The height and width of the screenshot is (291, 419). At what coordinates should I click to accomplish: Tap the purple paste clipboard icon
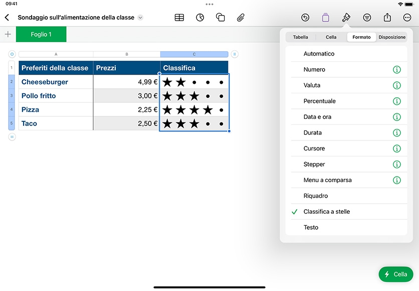point(325,18)
